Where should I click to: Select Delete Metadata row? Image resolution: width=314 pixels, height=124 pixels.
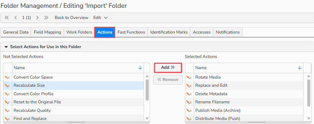pos(244,94)
